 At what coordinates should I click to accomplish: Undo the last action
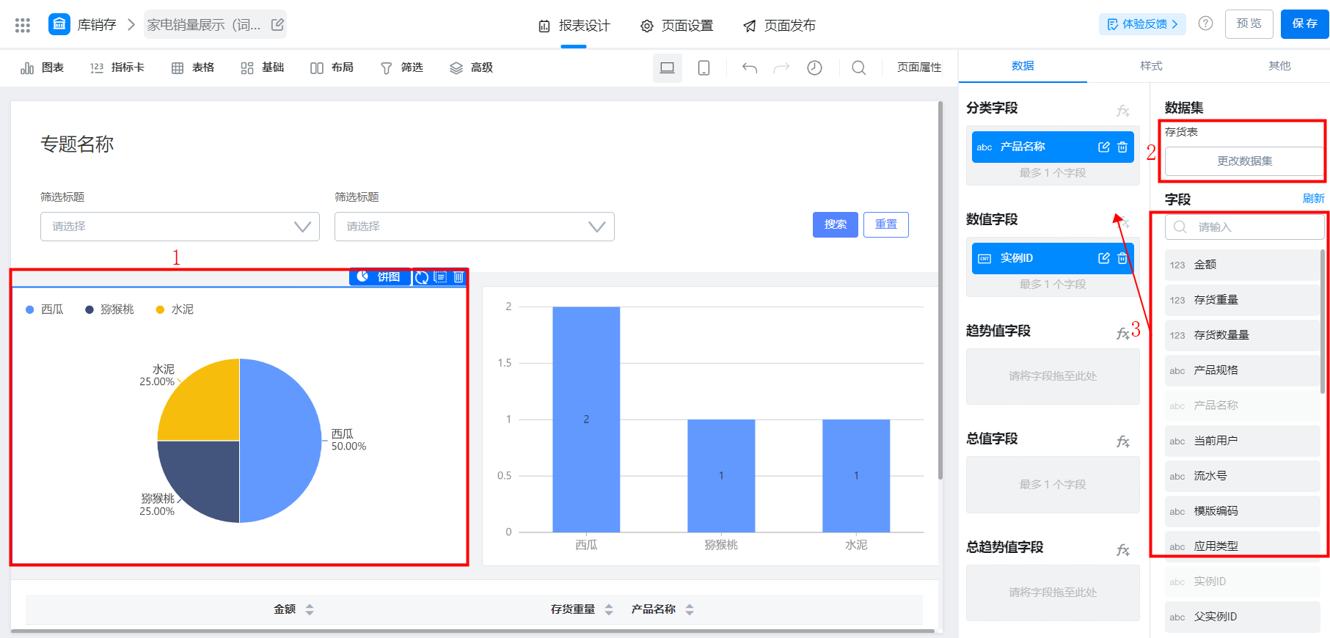(x=749, y=68)
